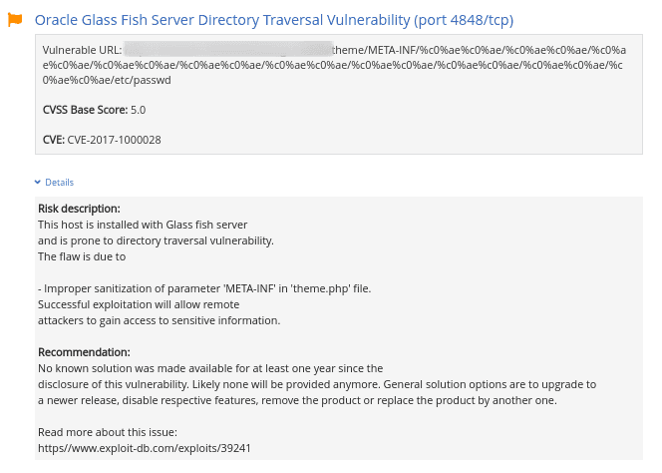Click the improper sanitization of META-INF line

(204, 288)
